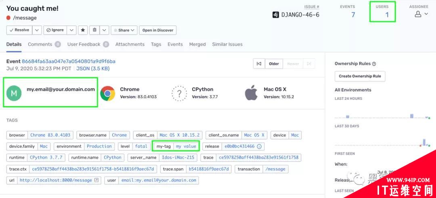Jump to oldest event arrow button

[x=259, y=64]
